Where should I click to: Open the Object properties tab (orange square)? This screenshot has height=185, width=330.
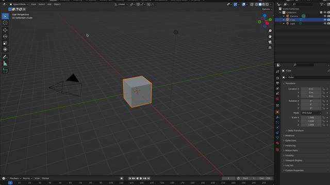click(x=277, y=112)
